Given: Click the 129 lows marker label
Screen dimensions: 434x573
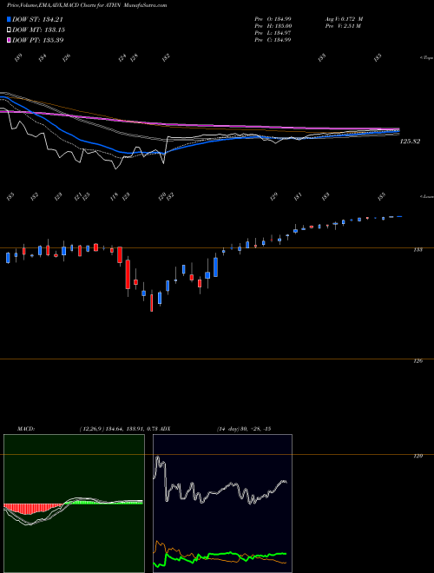Looking at the screenshot, I should point(273,196).
